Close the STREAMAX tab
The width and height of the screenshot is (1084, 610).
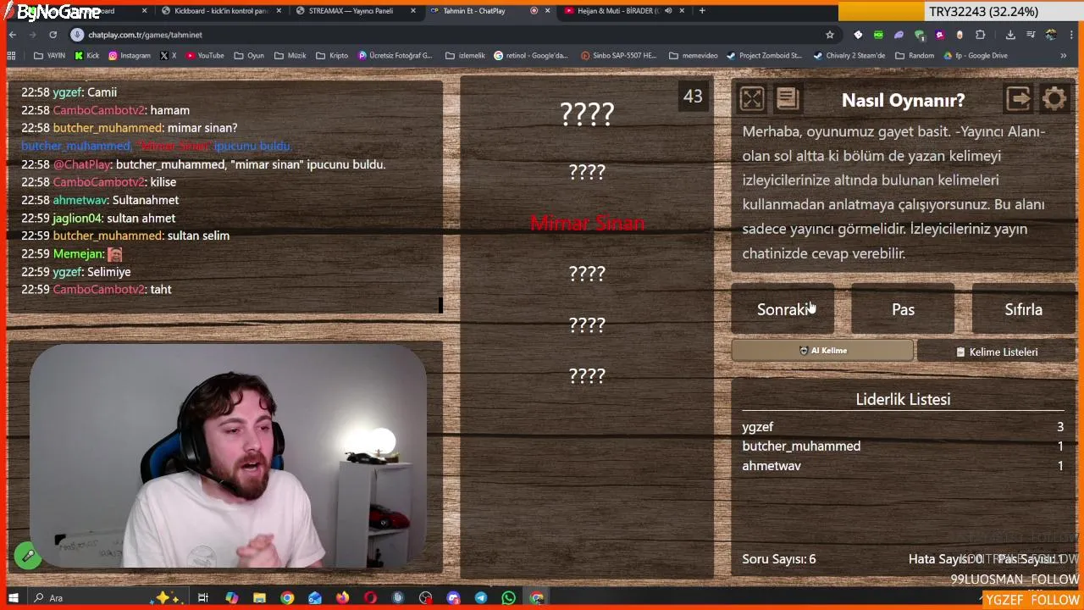tap(413, 11)
